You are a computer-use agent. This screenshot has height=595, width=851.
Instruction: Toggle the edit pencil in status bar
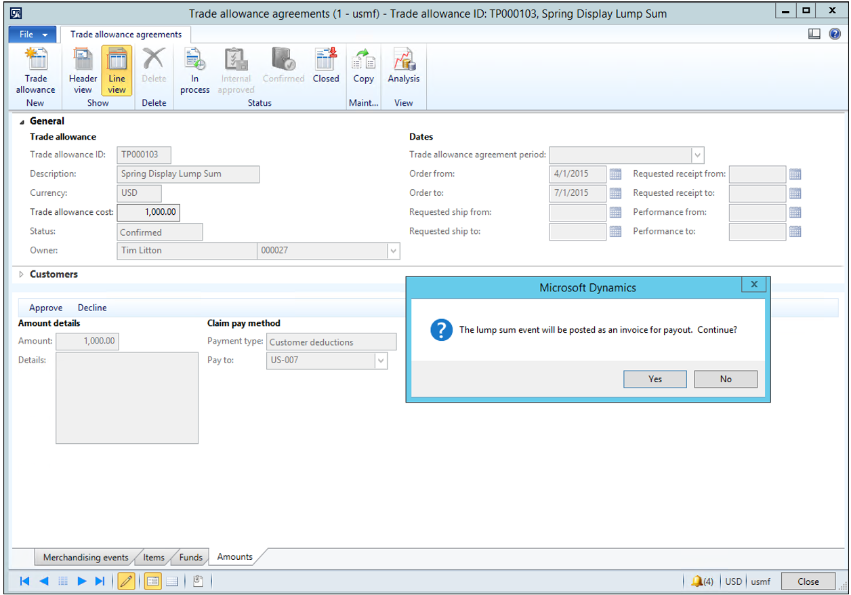(126, 581)
